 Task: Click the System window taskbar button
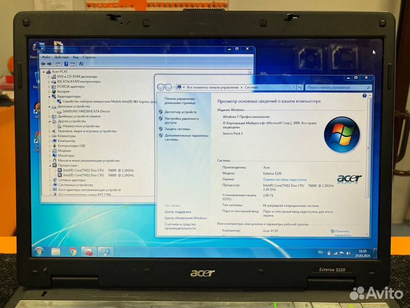[105, 252]
